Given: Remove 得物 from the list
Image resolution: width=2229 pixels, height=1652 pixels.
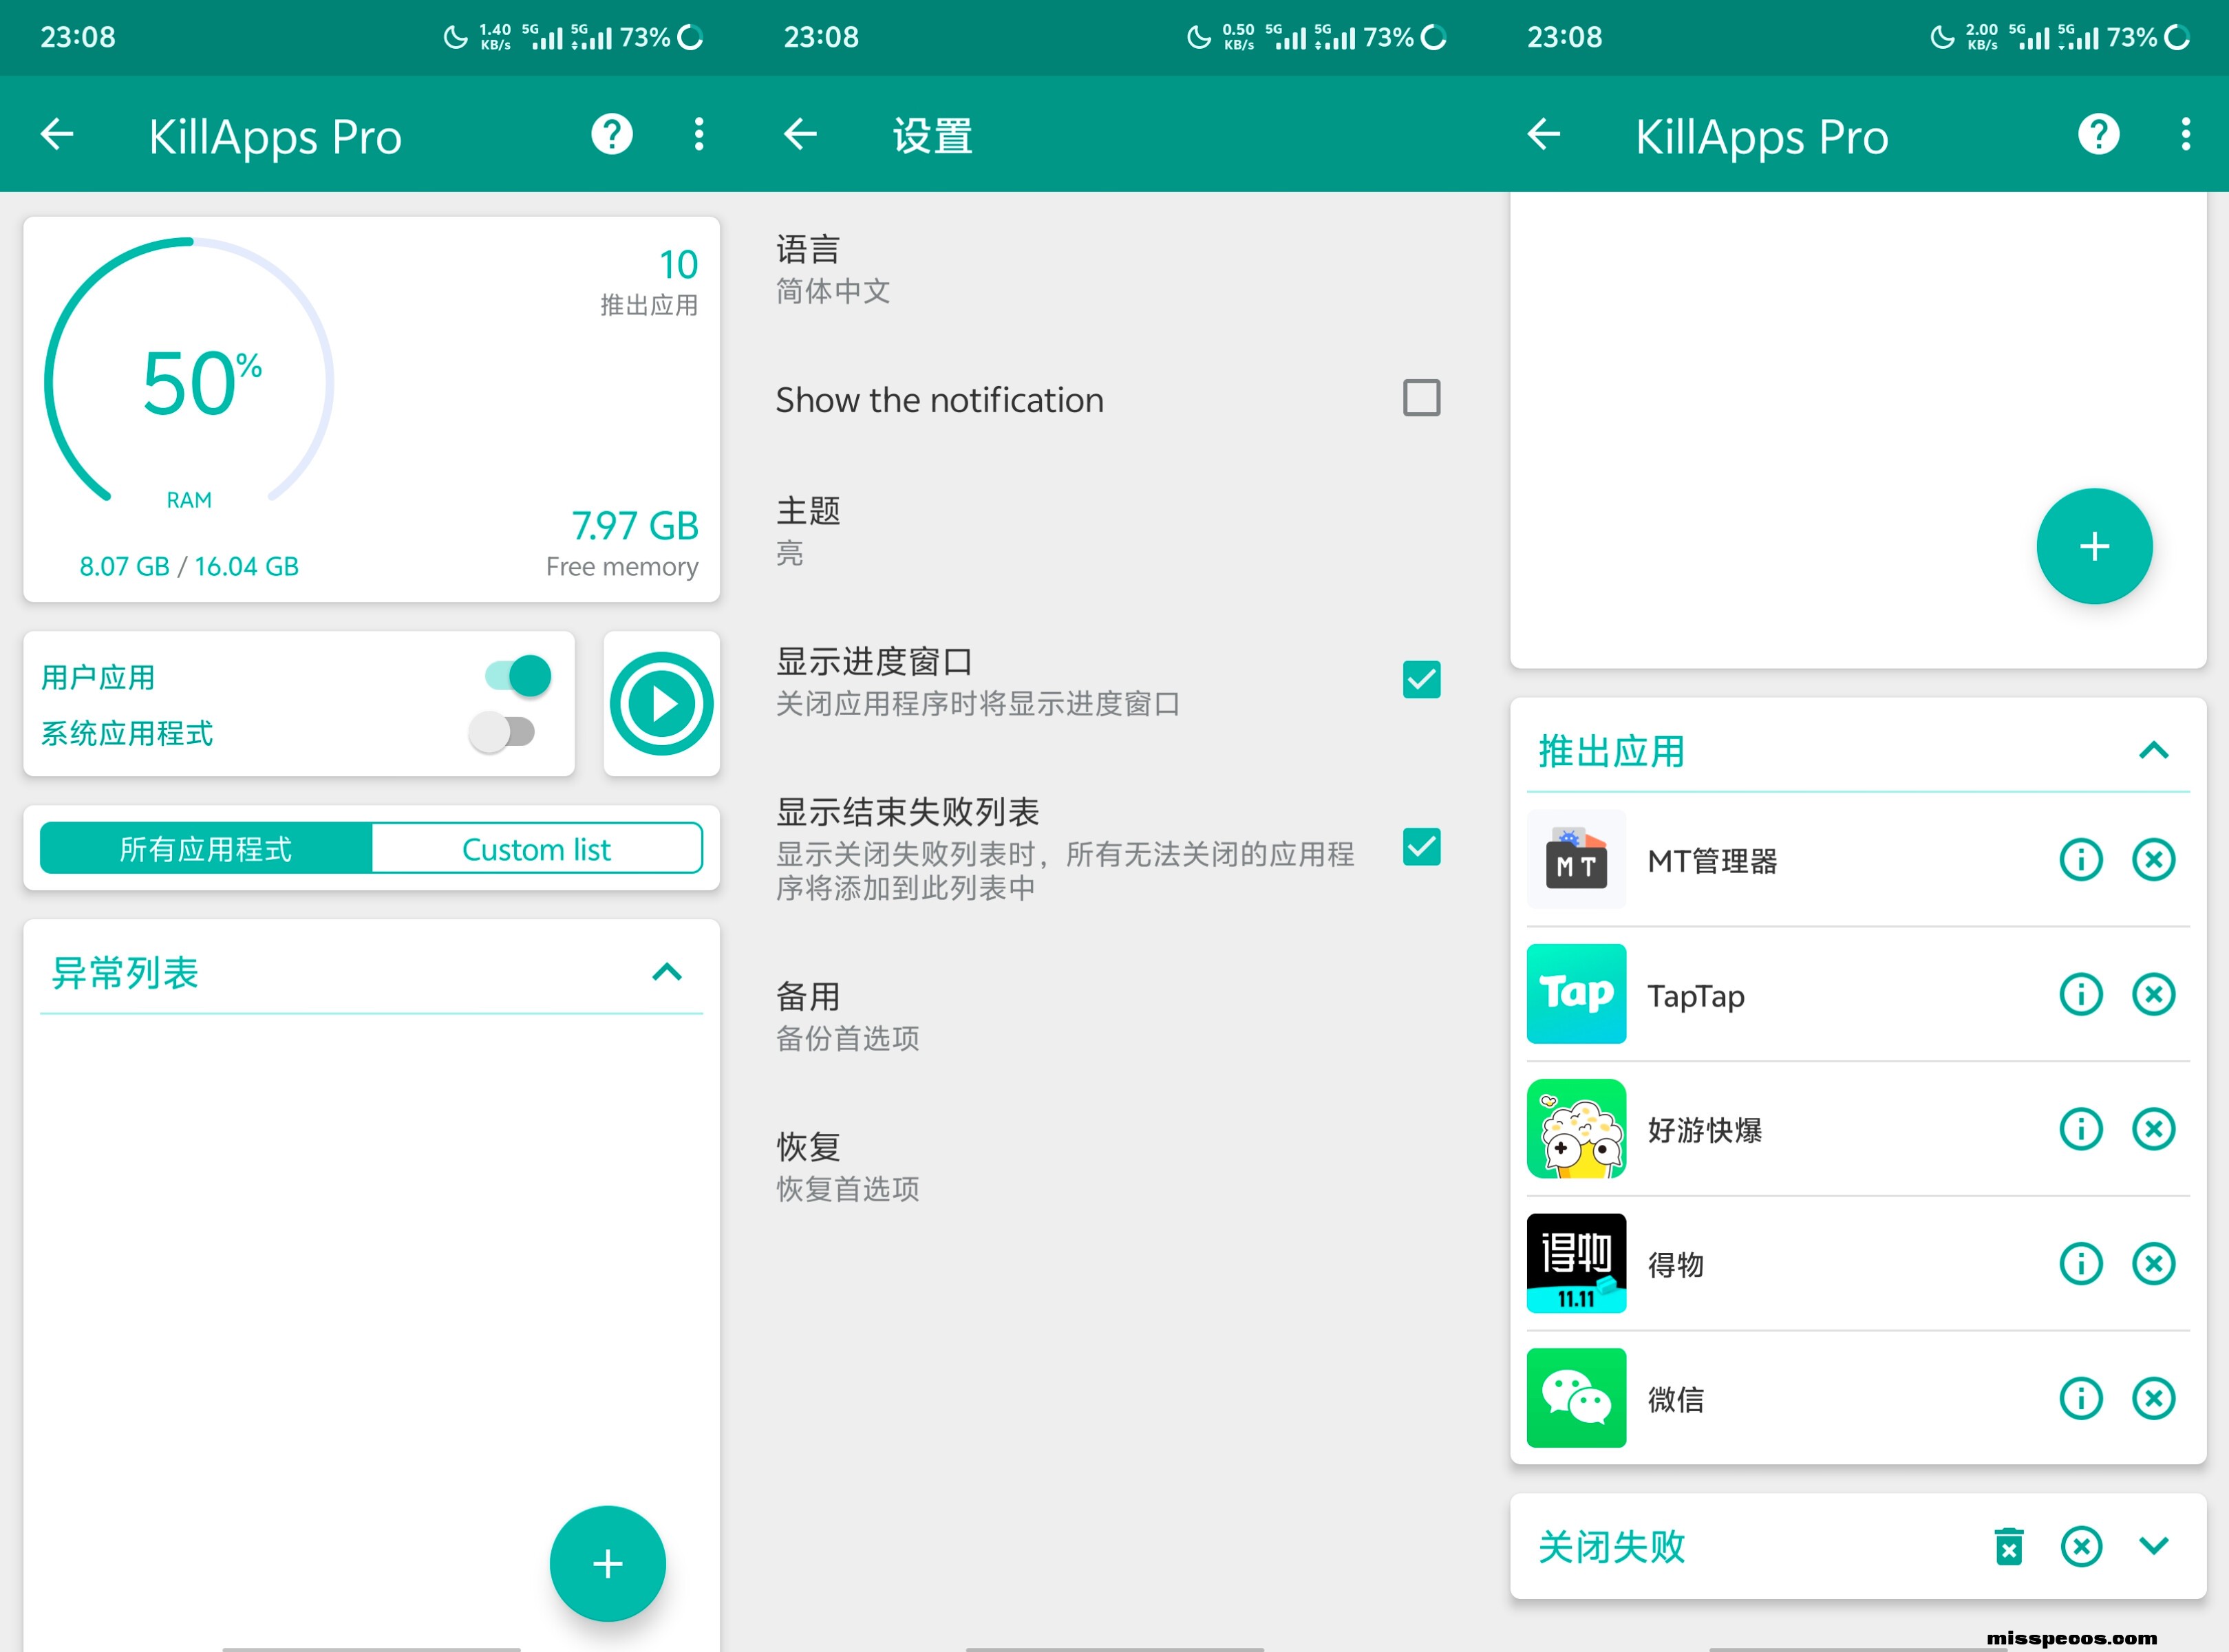Looking at the screenshot, I should [x=2153, y=1264].
